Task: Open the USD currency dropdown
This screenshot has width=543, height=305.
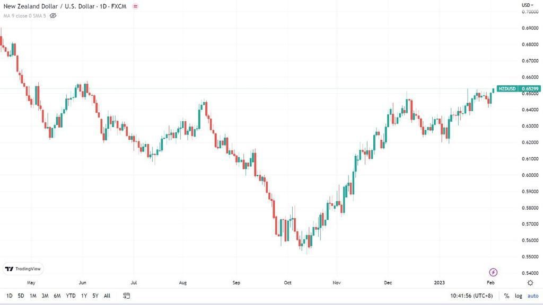Action: coord(528,5)
